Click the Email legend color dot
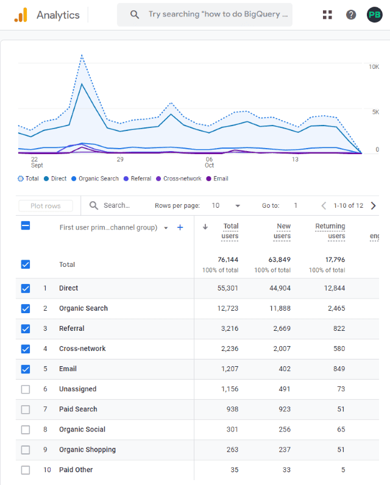This screenshot has width=390, height=485. 208,179
